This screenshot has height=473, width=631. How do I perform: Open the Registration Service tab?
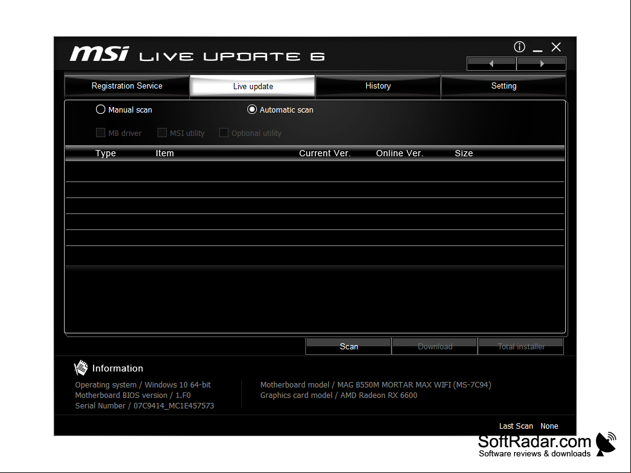click(x=127, y=85)
